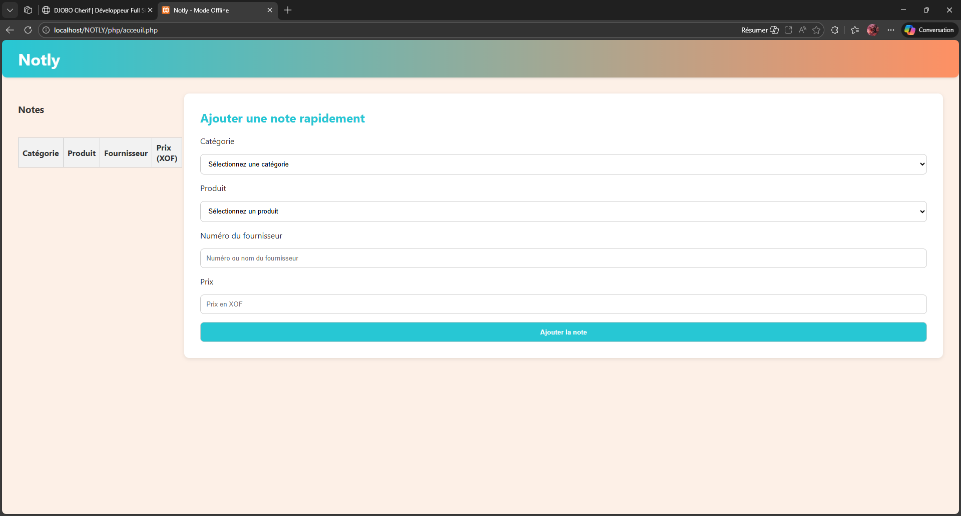This screenshot has width=961, height=516.
Task: Click the Résumer button in address bar
Action: click(x=760, y=30)
